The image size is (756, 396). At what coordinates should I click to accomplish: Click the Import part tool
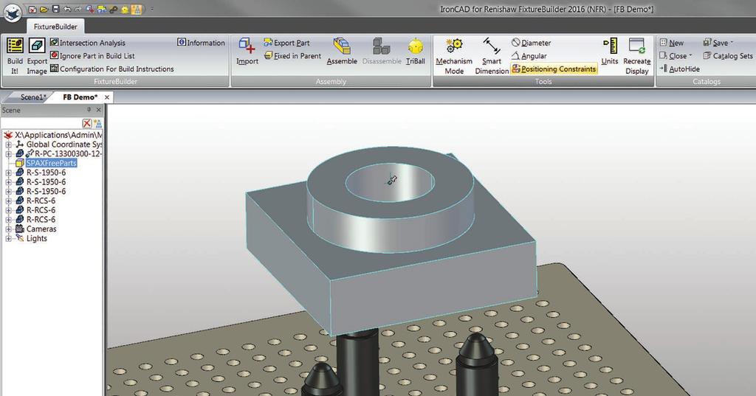pos(247,52)
